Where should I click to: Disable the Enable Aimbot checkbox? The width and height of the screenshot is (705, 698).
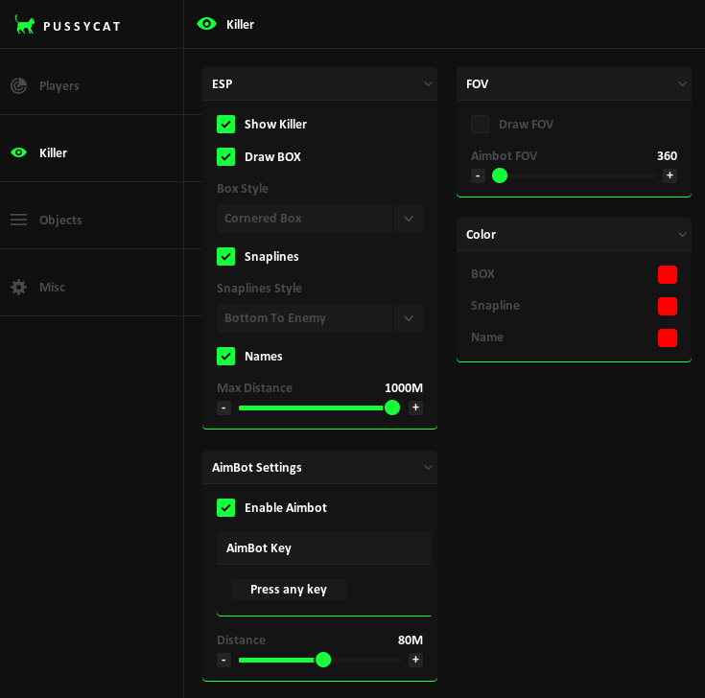[226, 508]
